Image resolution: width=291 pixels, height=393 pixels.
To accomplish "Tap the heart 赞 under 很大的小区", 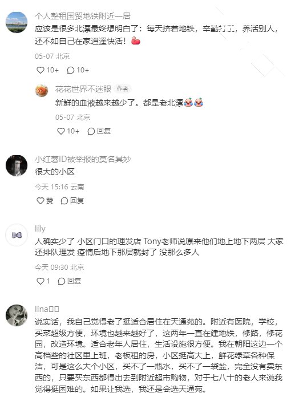I will click(x=45, y=201).
